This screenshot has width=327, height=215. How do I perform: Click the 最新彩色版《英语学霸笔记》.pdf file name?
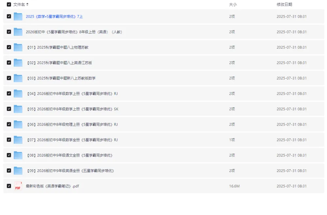click(52, 186)
